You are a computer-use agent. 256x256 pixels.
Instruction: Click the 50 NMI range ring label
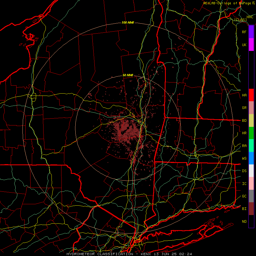[128, 75]
